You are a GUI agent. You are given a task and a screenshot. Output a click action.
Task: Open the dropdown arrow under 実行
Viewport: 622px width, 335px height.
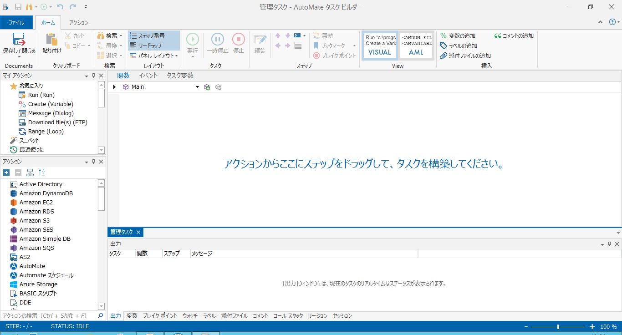(x=193, y=57)
